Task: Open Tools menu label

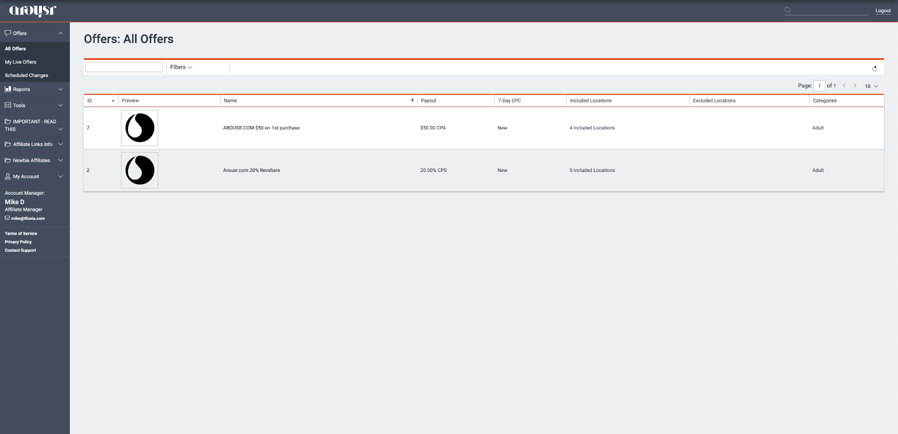Action: [x=19, y=106]
